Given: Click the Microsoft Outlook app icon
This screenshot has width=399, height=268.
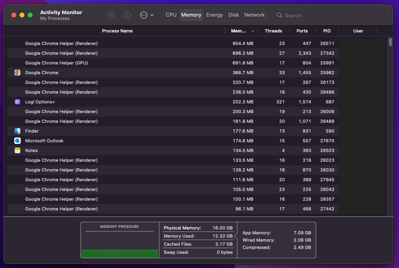Looking at the screenshot, I should click(17, 141).
